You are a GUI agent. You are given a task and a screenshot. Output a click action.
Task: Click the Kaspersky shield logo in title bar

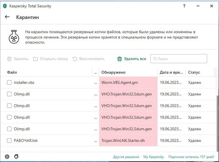(5, 5)
